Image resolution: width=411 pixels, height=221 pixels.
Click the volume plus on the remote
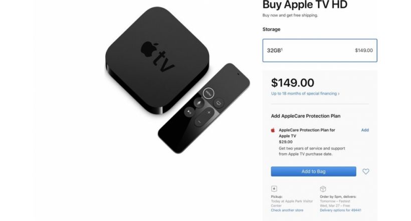209,113
